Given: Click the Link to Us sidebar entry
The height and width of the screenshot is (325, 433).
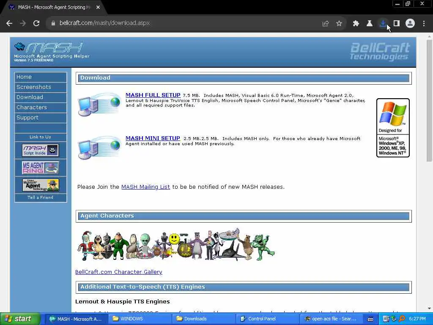Looking at the screenshot, I should click(40, 137).
